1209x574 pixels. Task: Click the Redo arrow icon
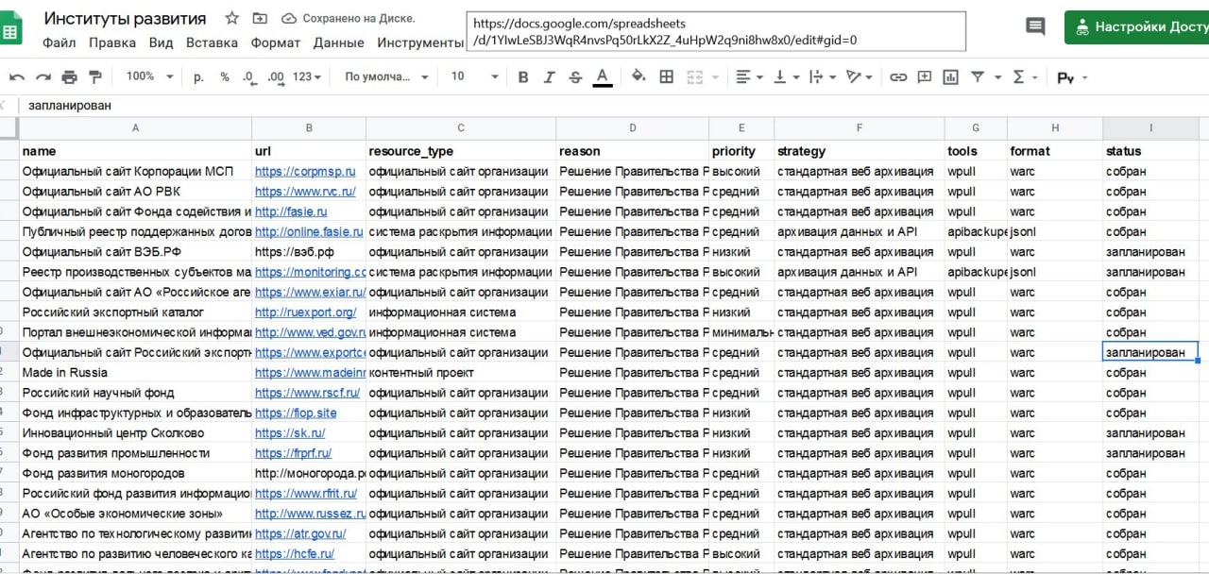pyautogui.click(x=43, y=76)
